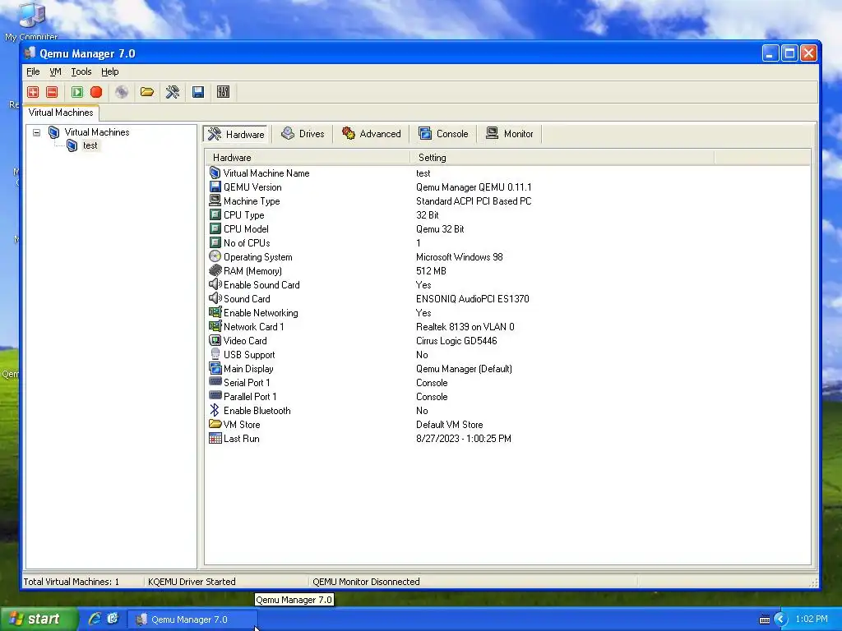Screen dimensions: 842x631
Task: Select the Network Card 1 row label
Action: pos(253,327)
